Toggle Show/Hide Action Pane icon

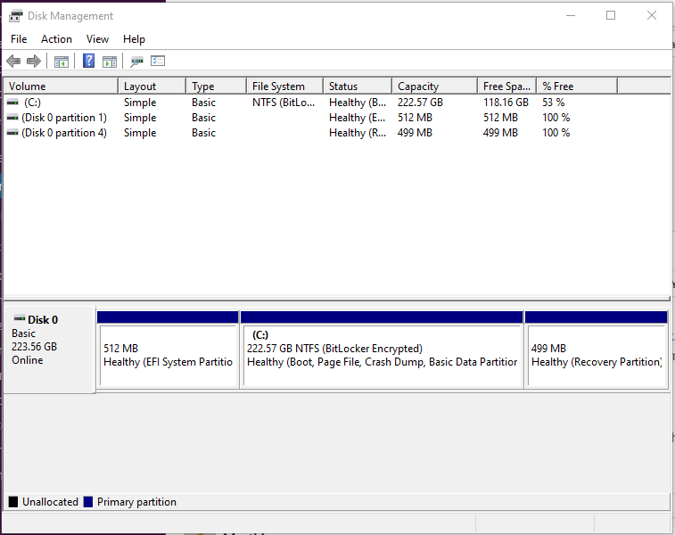[110, 62]
